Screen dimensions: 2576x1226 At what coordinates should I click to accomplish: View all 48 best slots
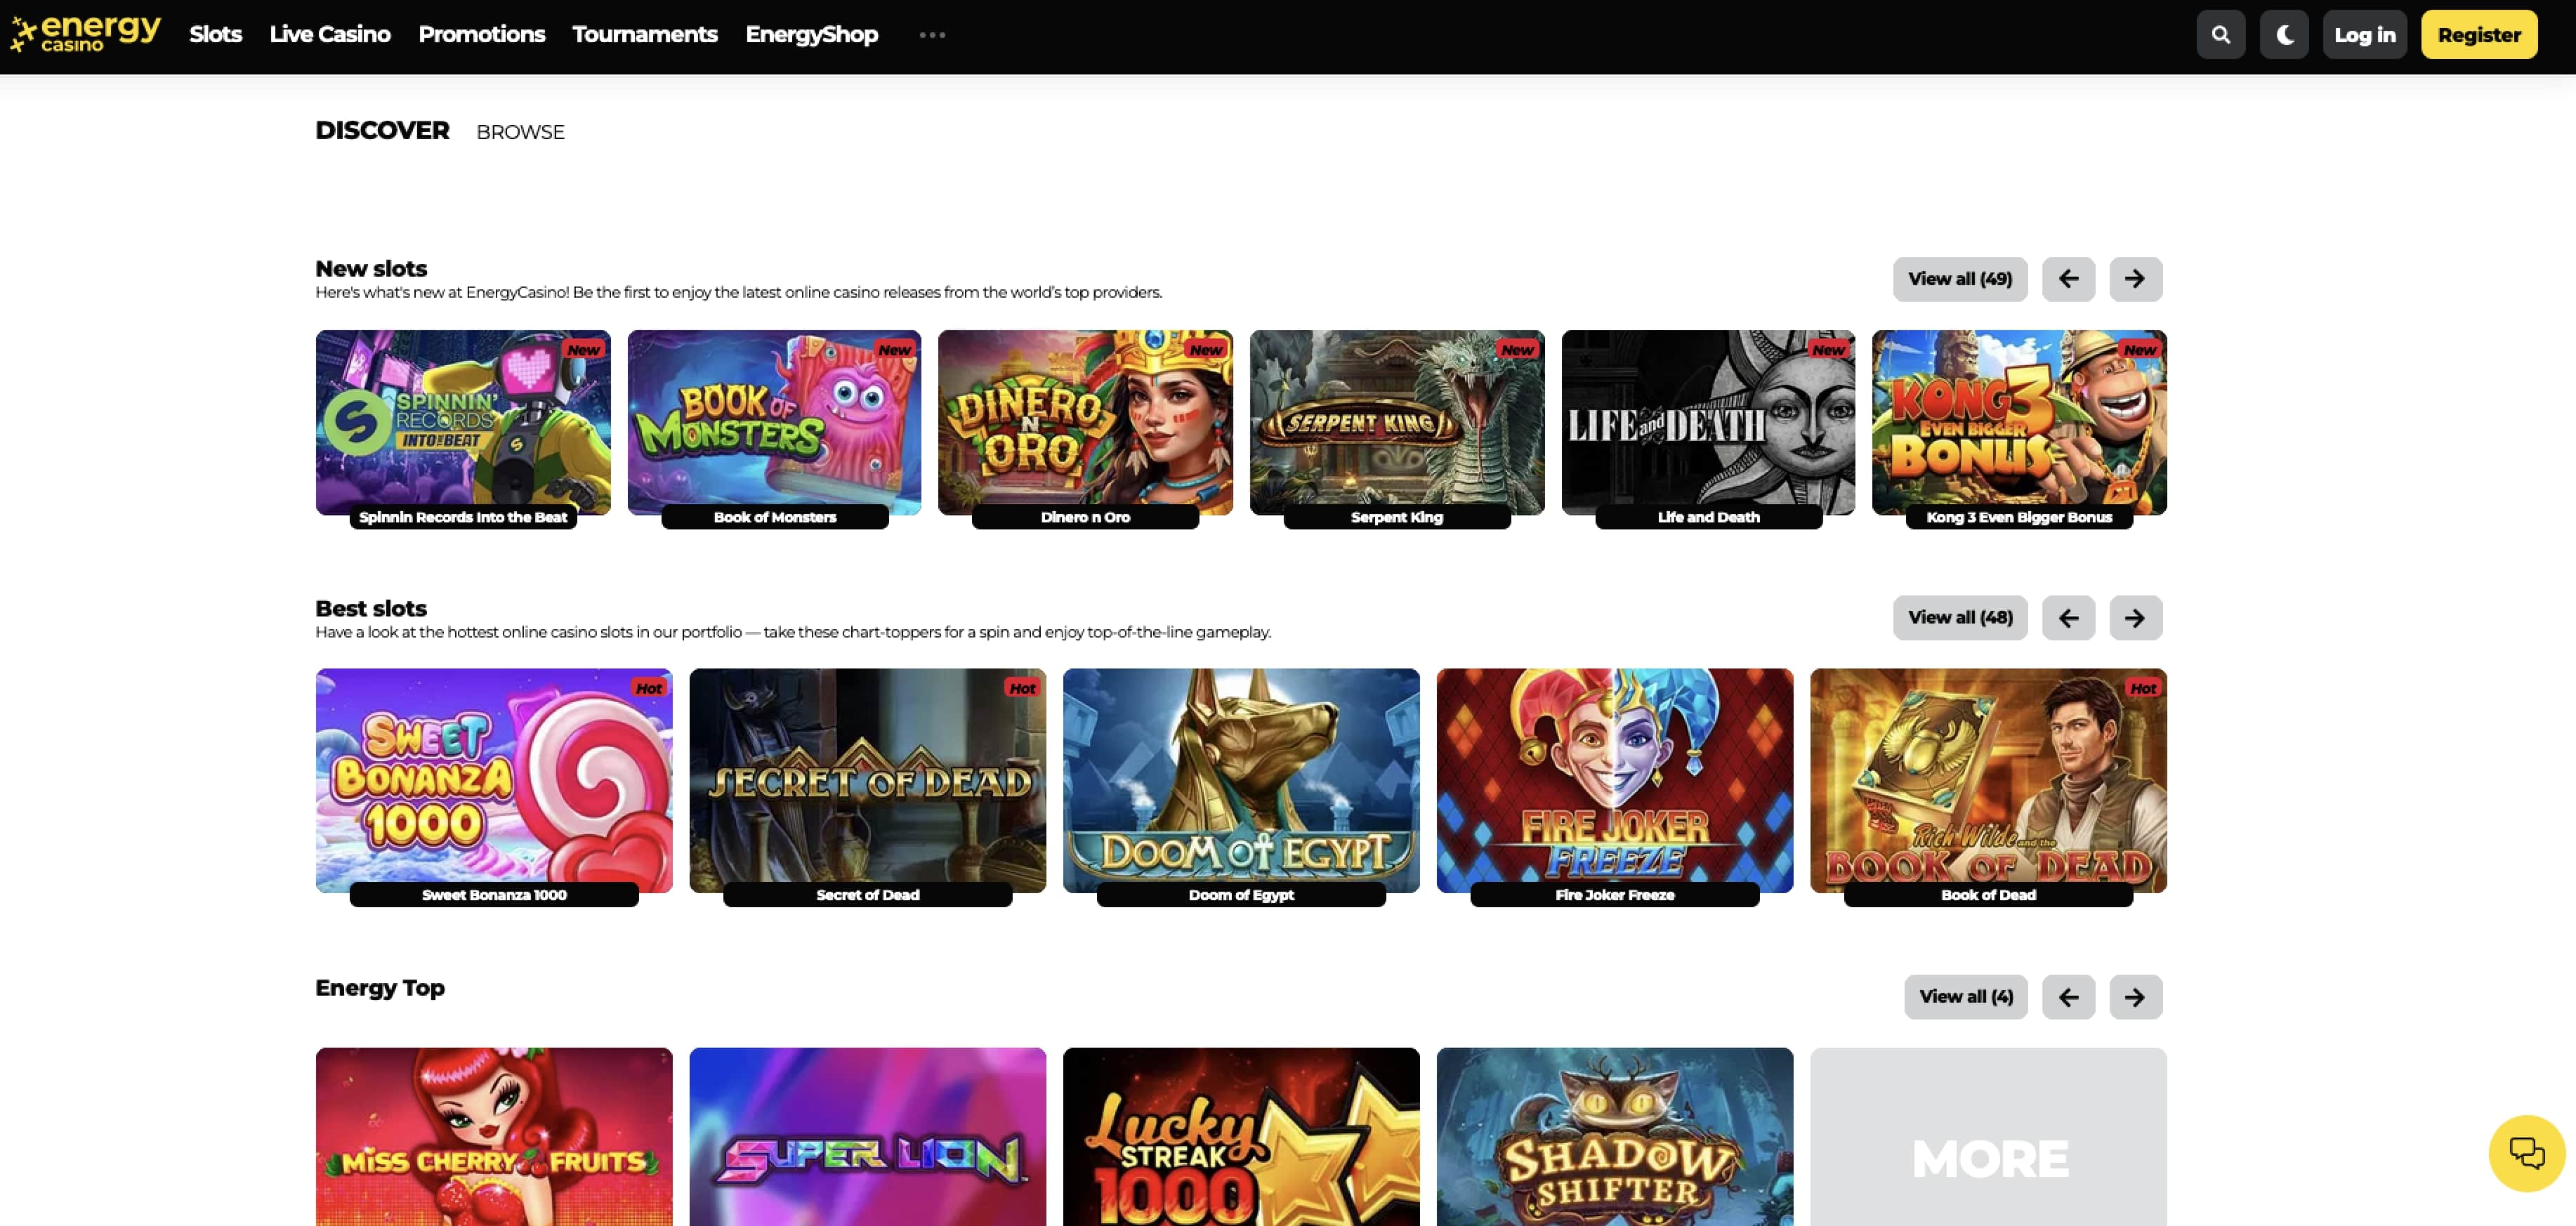(1959, 618)
